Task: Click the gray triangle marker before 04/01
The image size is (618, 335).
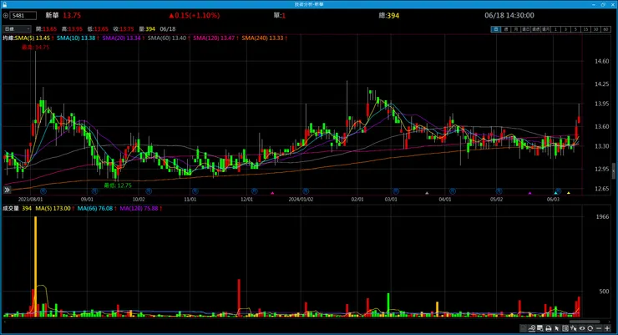Action: (427, 193)
